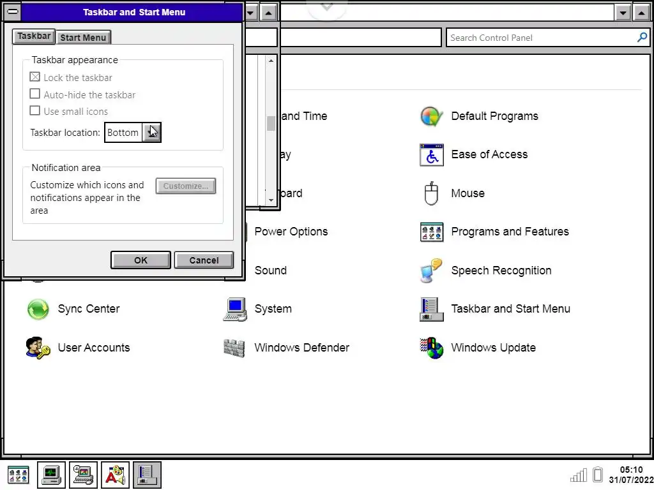Open the paint letter A taskbar icon
Viewport: 654px width, 490px height.
pos(115,475)
